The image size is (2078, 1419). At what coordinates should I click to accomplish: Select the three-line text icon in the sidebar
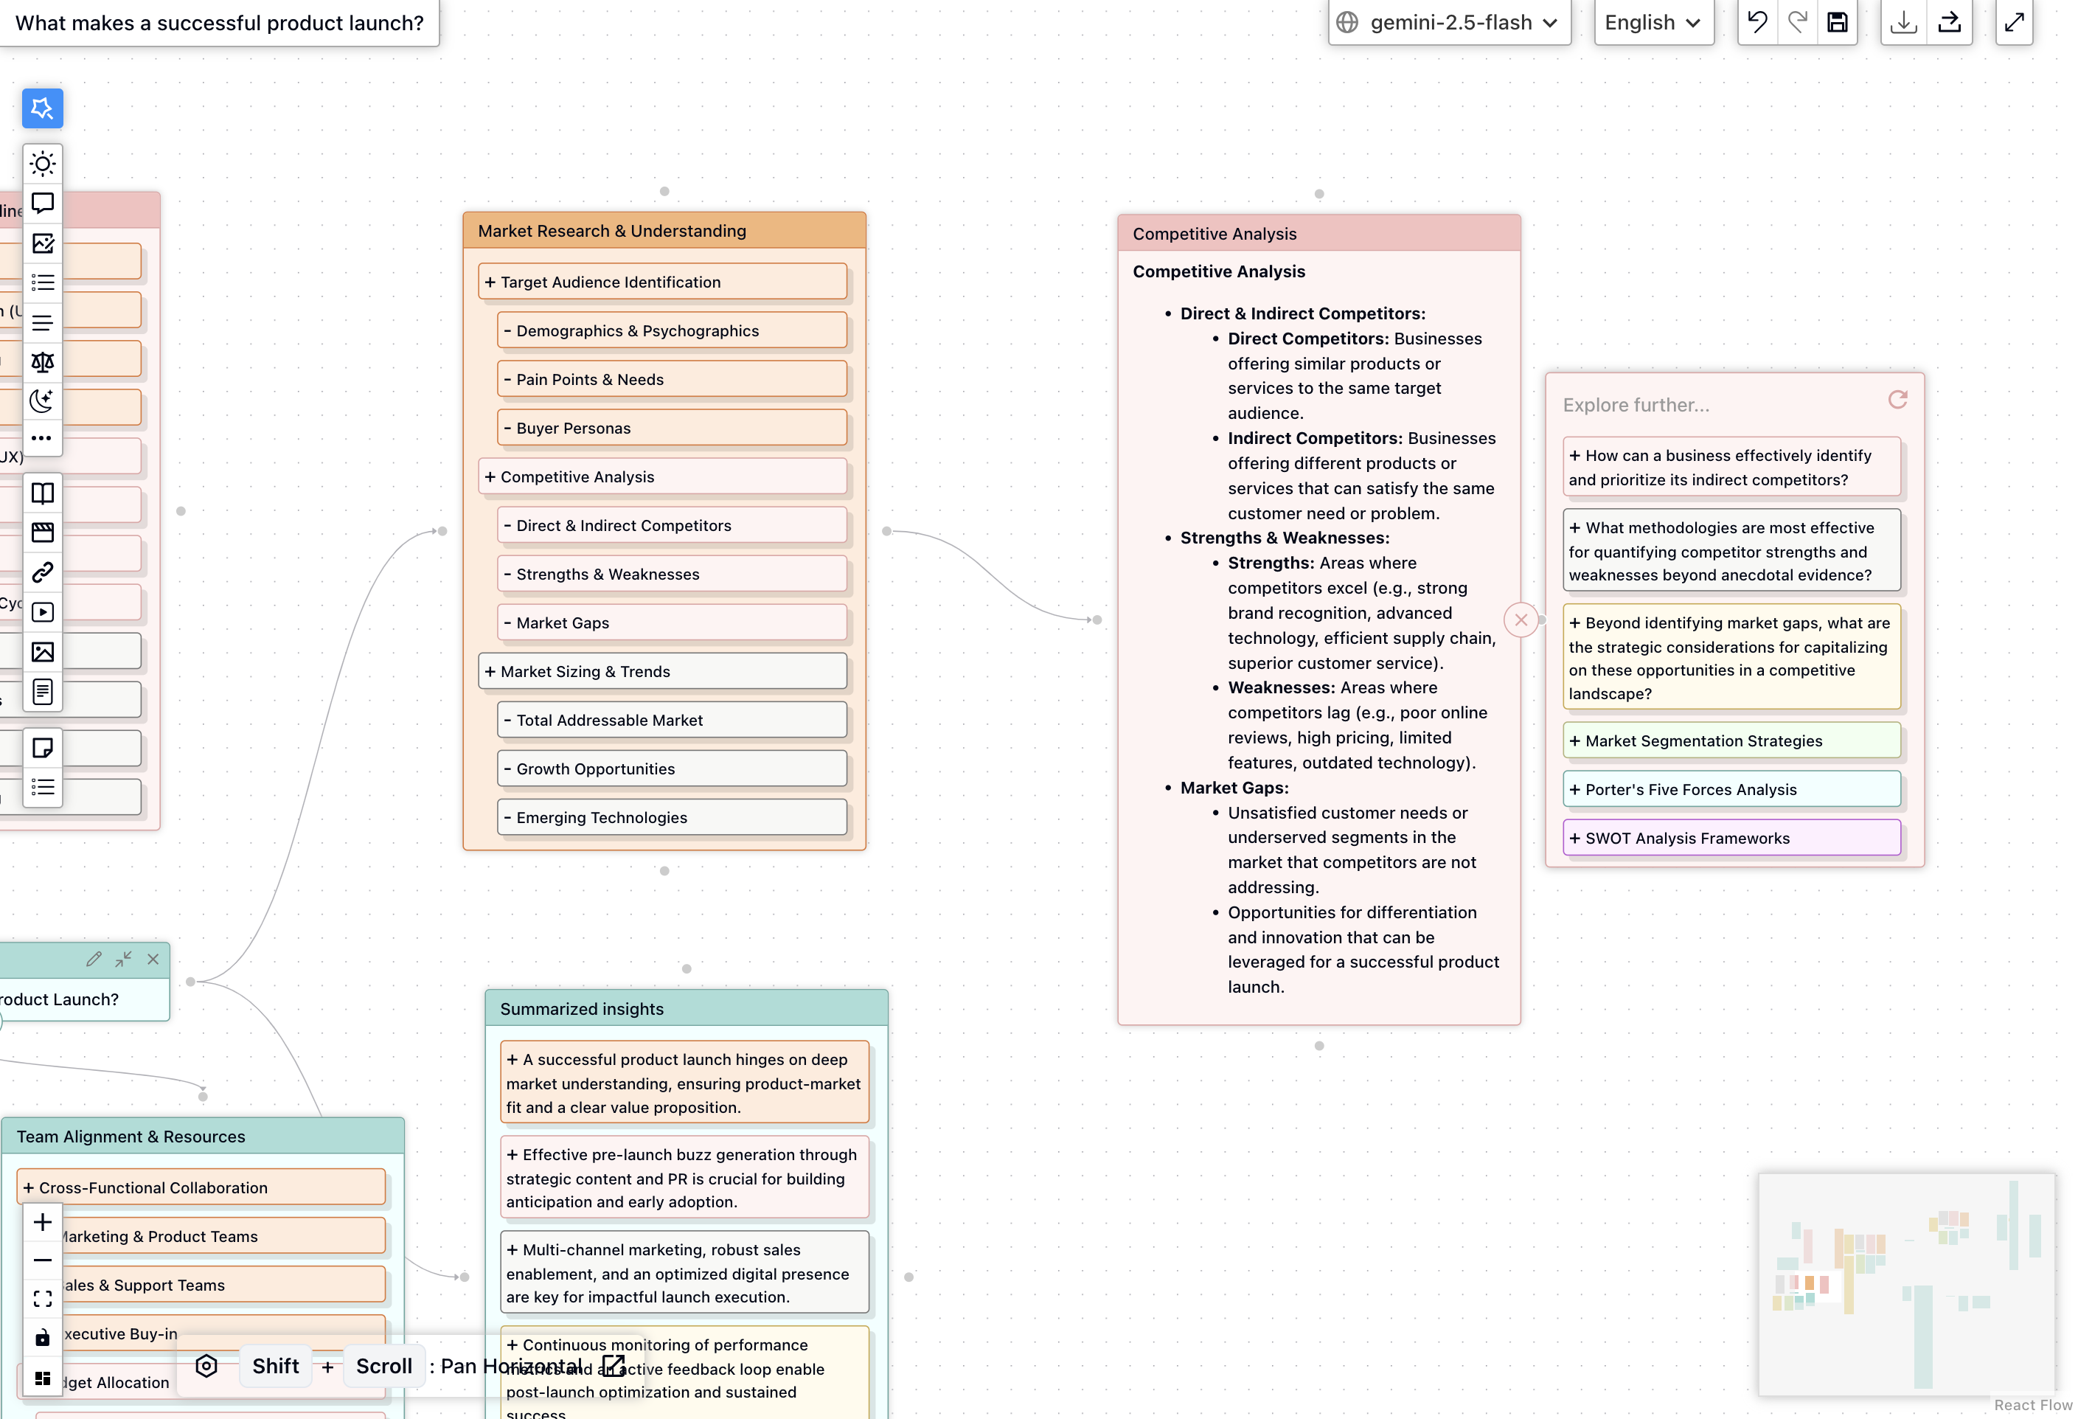(x=42, y=322)
